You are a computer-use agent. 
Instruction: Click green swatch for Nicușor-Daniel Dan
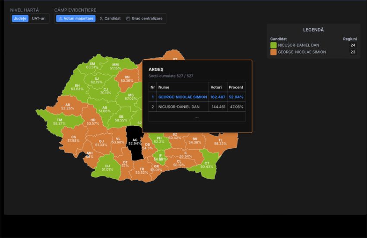(x=273, y=45)
